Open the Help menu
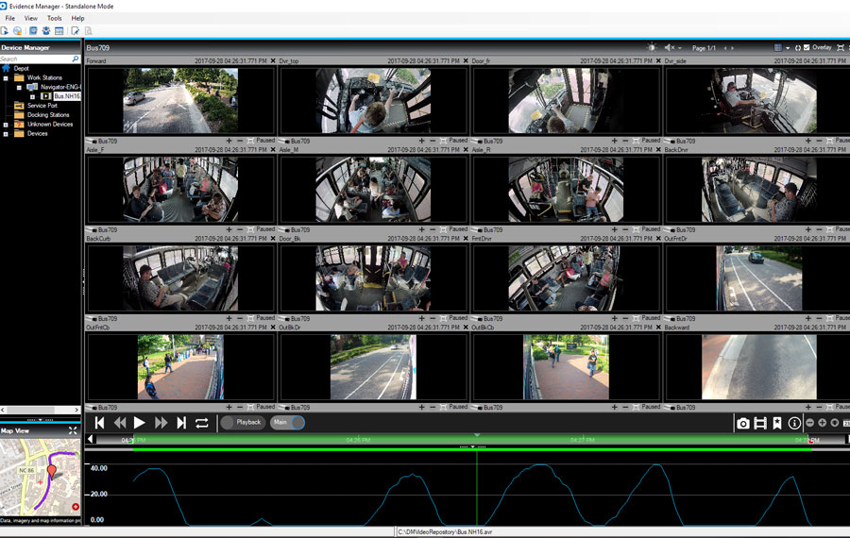Image resolution: width=850 pixels, height=538 pixels. pyautogui.click(x=77, y=19)
